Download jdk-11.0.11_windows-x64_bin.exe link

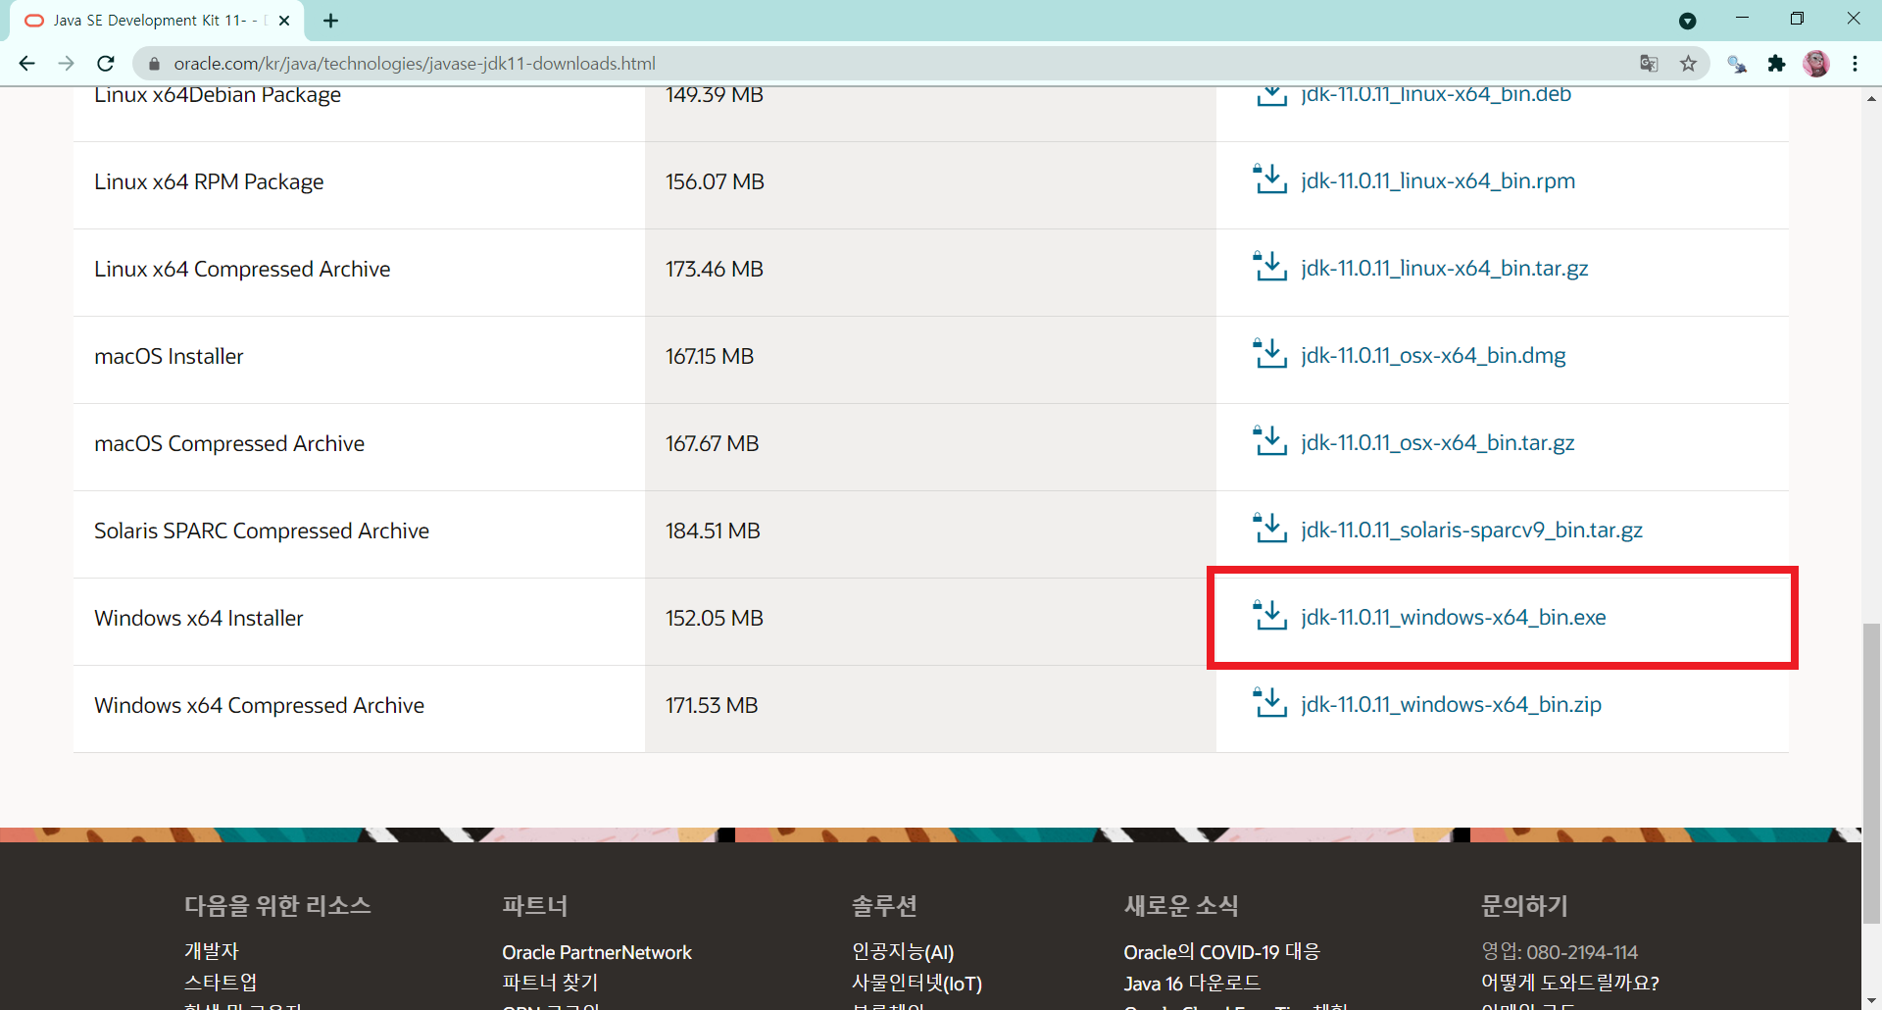(x=1454, y=618)
